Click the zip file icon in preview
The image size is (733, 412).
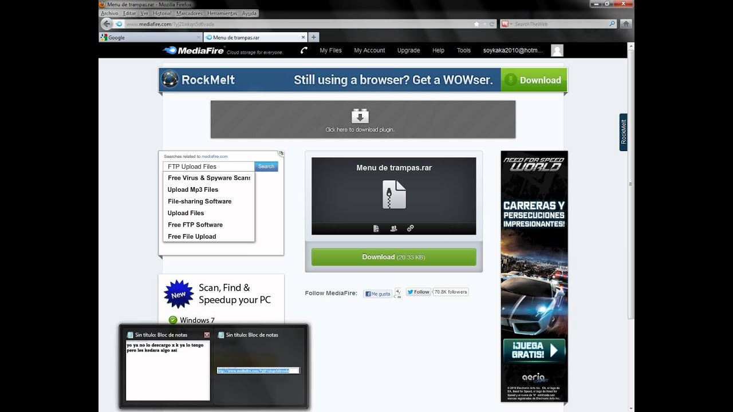pyautogui.click(x=394, y=195)
